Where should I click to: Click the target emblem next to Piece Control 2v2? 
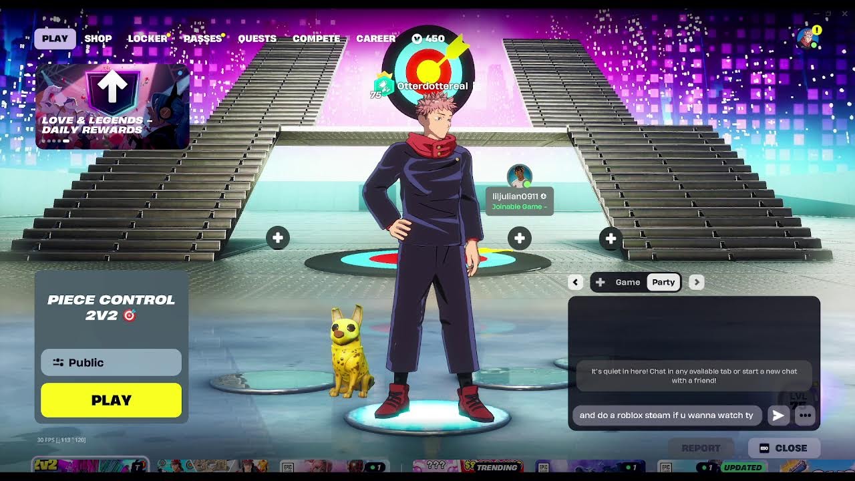tap(130, 315)
